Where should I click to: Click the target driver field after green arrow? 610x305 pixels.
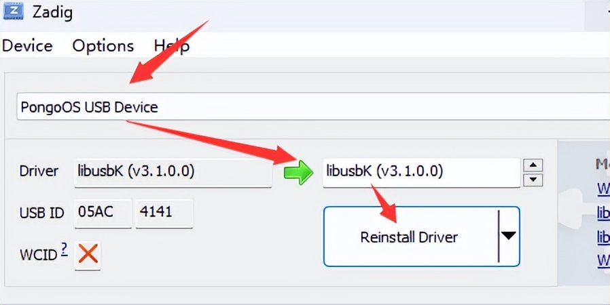click(421, 172)
